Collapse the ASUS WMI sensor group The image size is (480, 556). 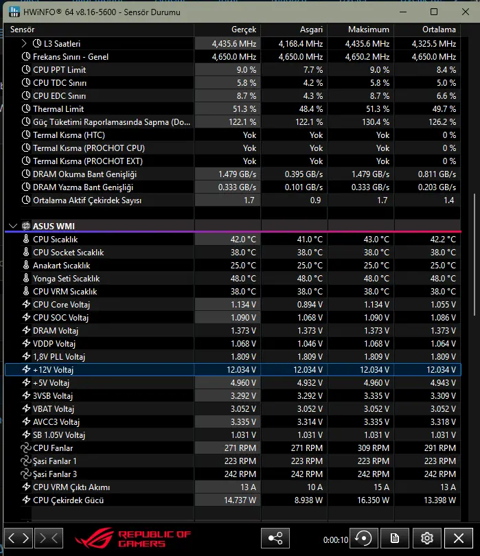pyautogui.click(x=13, y=226)
